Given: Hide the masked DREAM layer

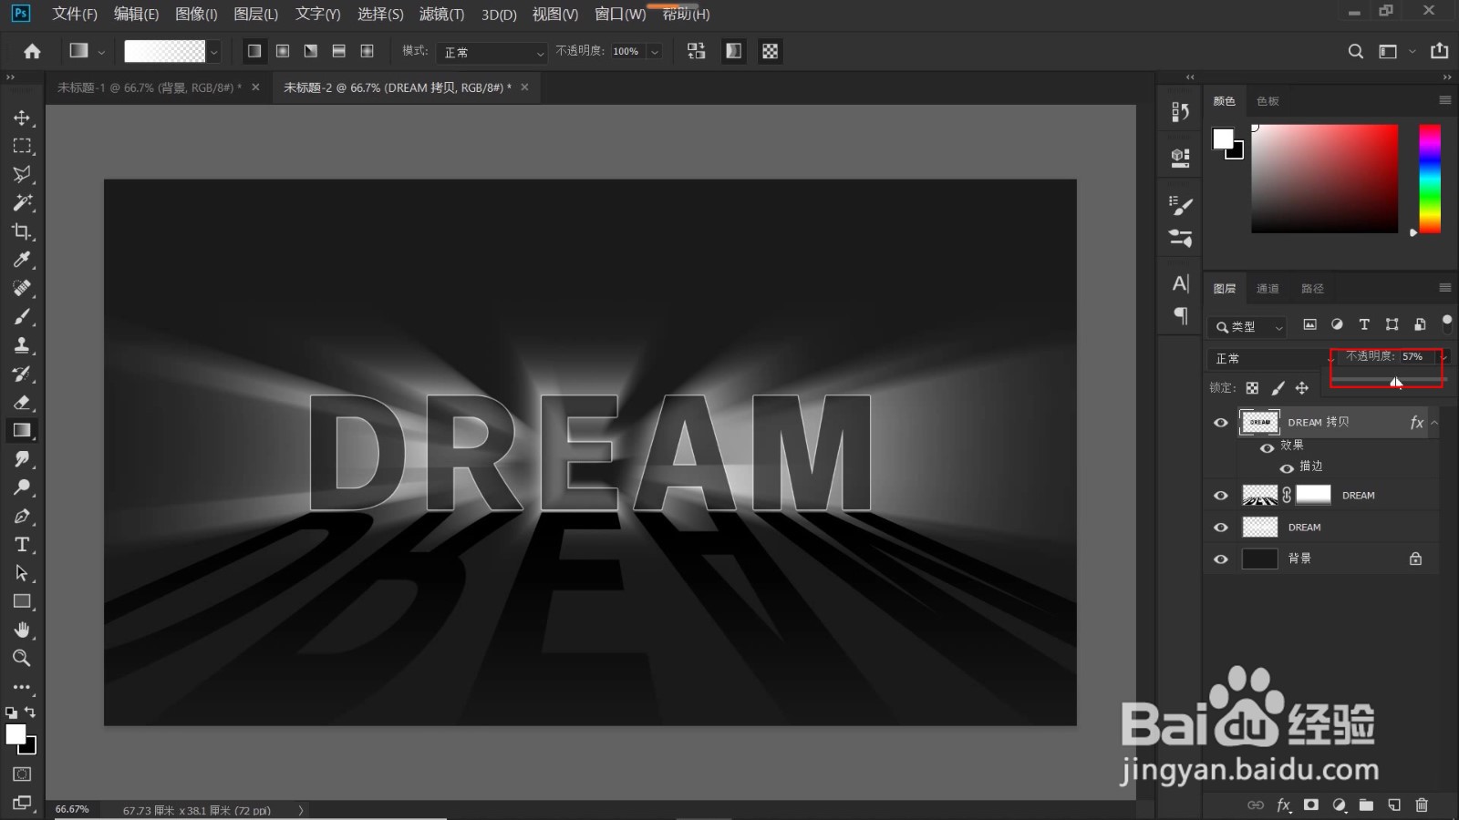Looking at the screenshot, I should pos(1221,496).
